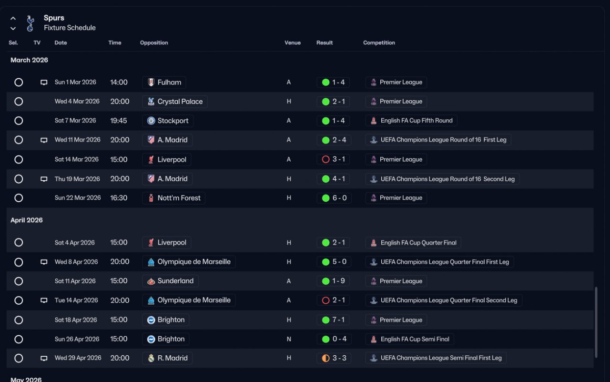The height and width of the screenshot is (382, 610).
Task: Click the Spurs club crest icon
Action: coord(30,23)
